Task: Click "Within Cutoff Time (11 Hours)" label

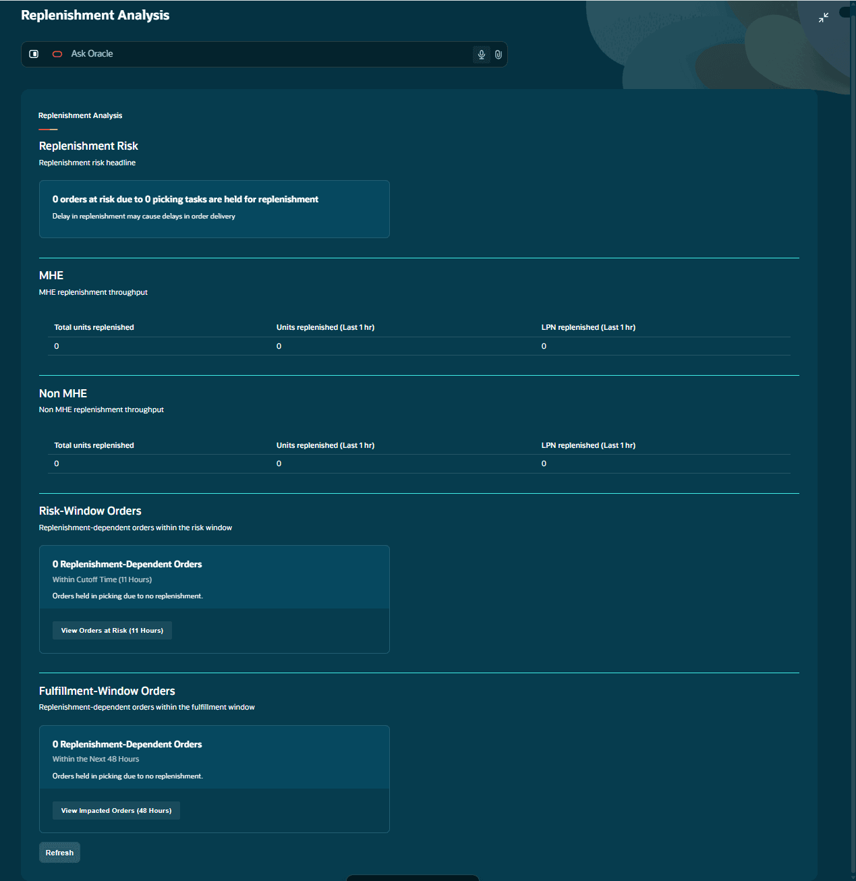Action: 102,579
